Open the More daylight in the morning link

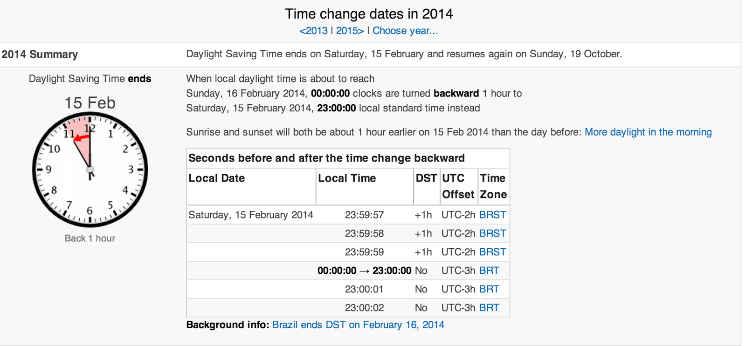(x=648, y=132)
